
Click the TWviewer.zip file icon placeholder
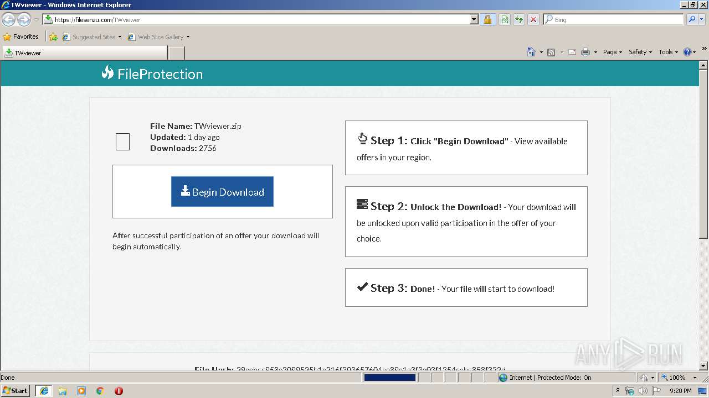click(122, 142)
